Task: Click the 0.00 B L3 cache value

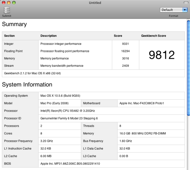Action: pos(124,156)
